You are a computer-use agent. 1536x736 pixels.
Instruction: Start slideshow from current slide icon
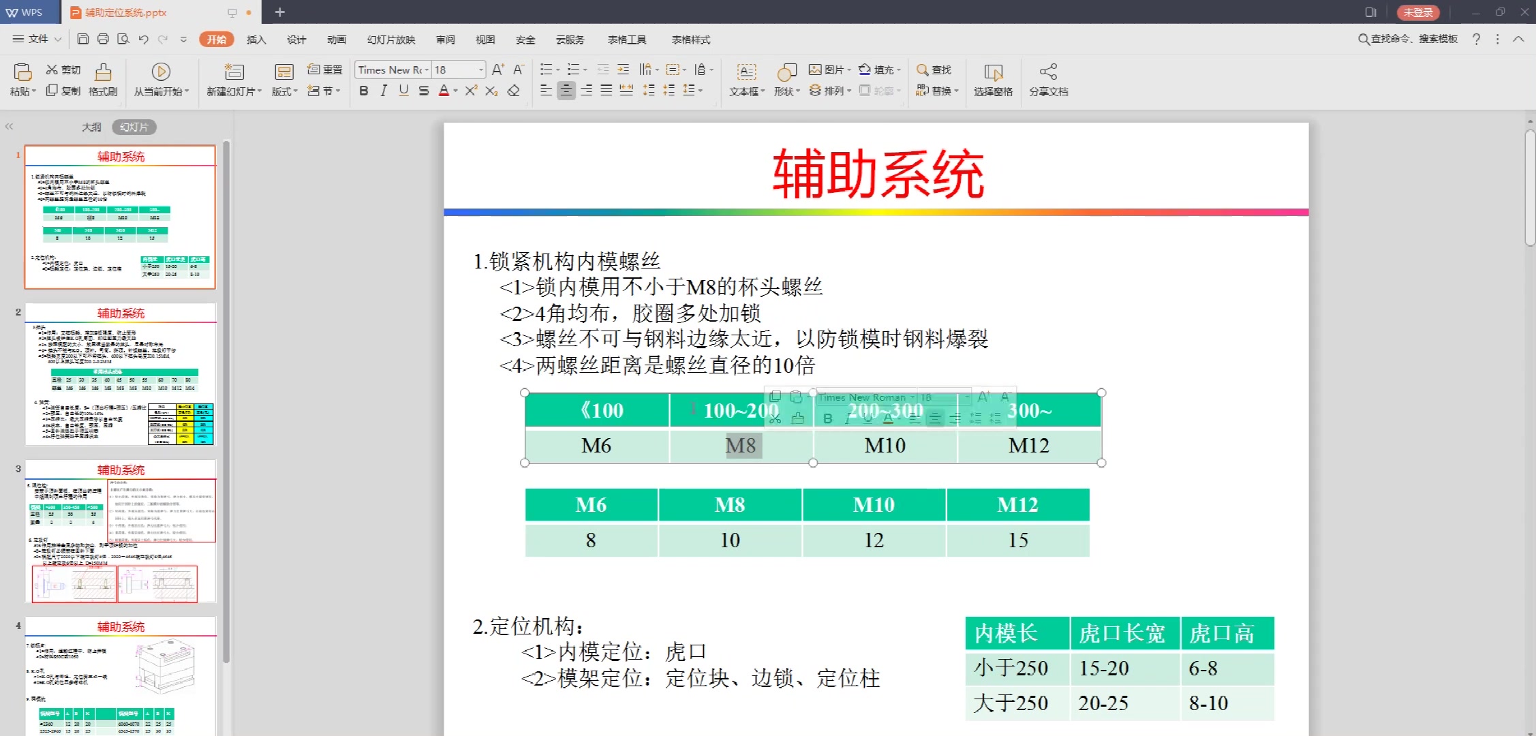tap(161, 72)
